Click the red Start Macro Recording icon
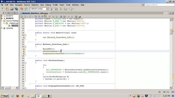Viewport: 175px width, 98px height. pyautogui.click(x=69, y=16)
